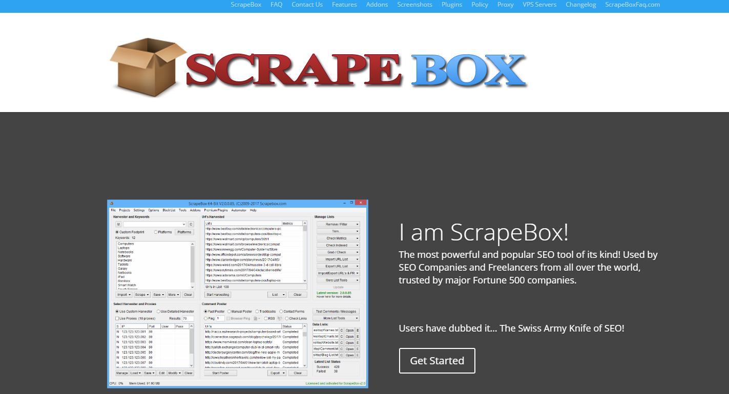
Task: Select the Trackbacks radio button
Action: 258,311
